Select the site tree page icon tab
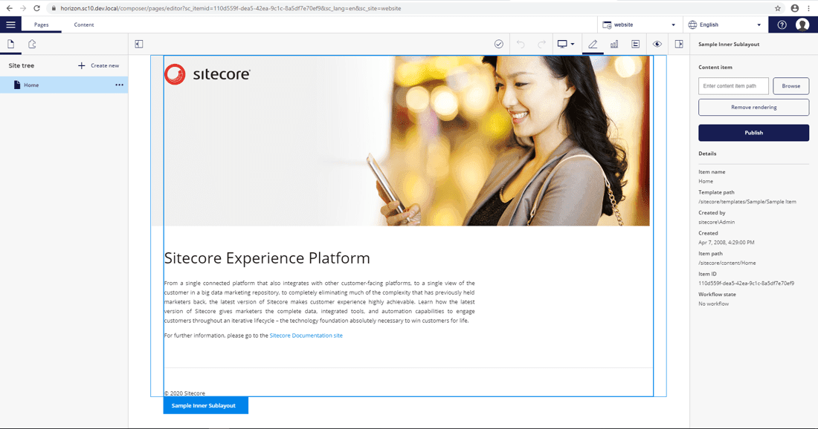This screenshot has height=429, width=818. pos(10,45)
